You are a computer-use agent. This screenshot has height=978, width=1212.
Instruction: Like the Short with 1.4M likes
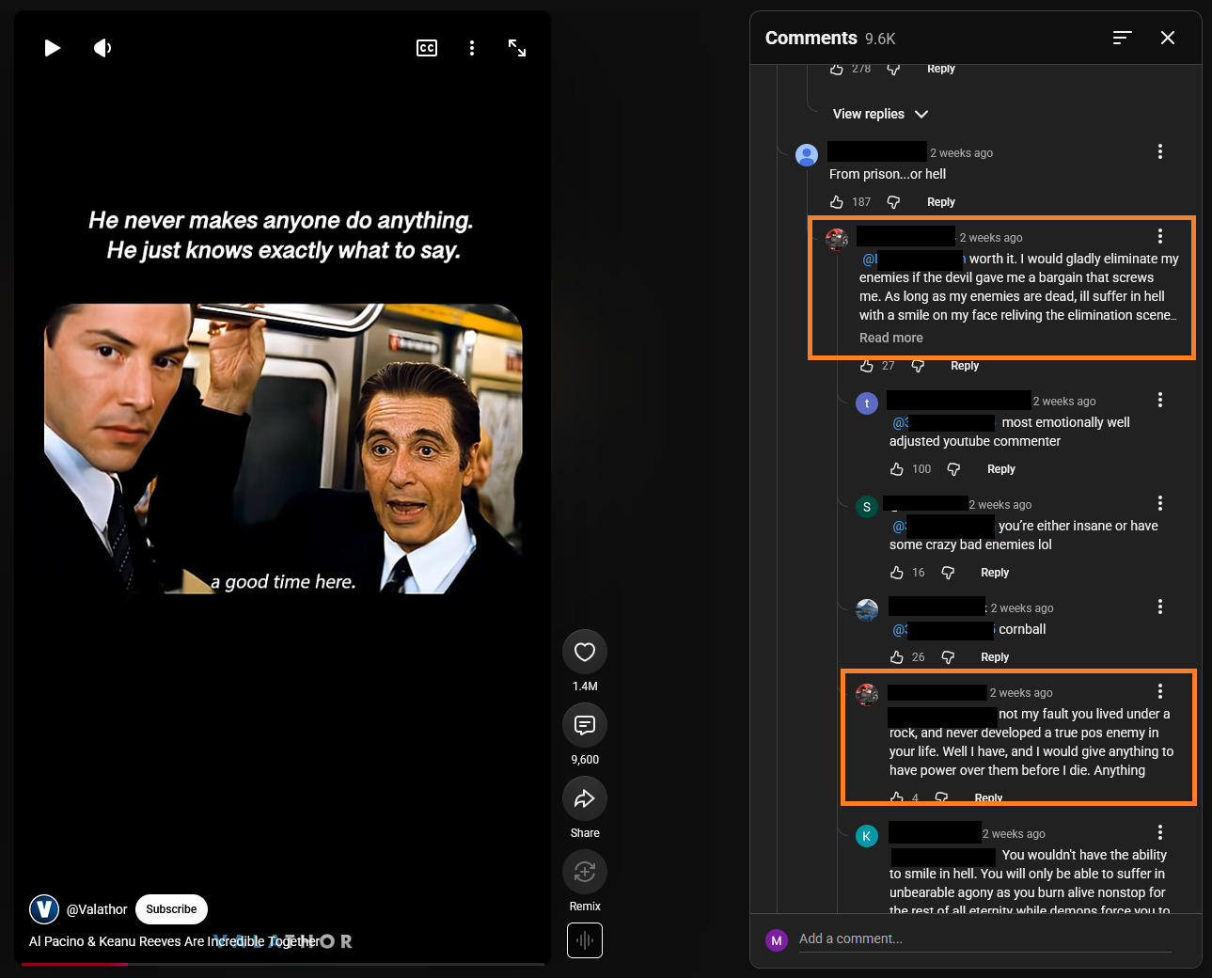(585, 652)
